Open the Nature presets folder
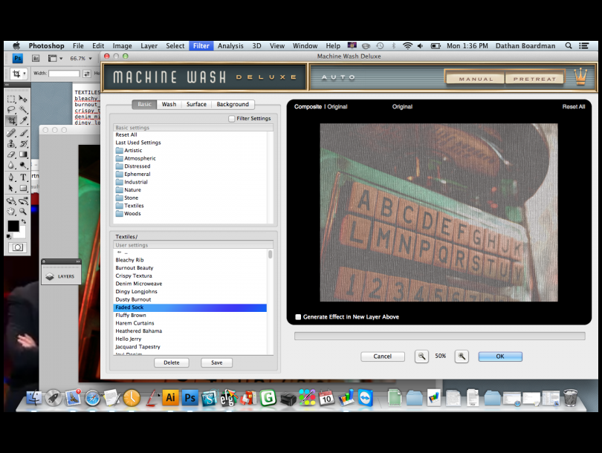The image size is (602, 453). click(x=132, y=190)
